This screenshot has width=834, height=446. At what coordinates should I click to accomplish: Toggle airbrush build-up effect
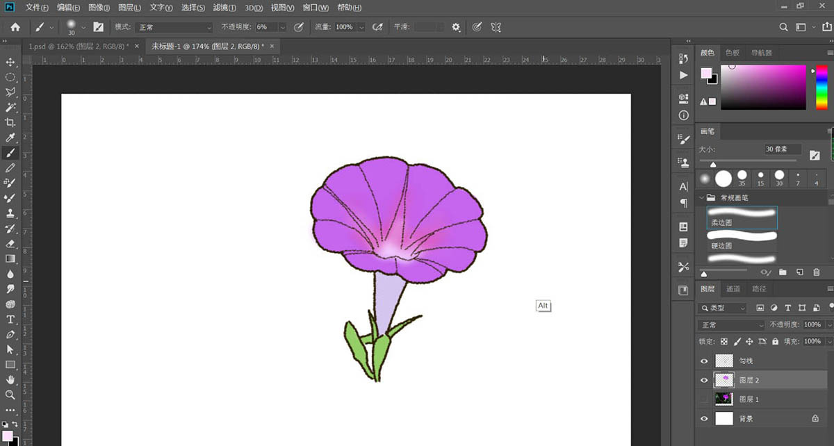click(x=378, y=27)
